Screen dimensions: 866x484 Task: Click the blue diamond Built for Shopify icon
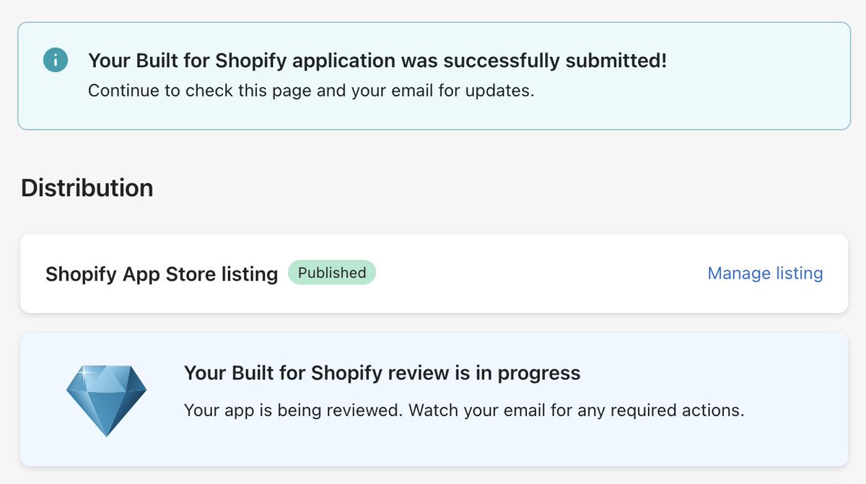click(107, 400)
